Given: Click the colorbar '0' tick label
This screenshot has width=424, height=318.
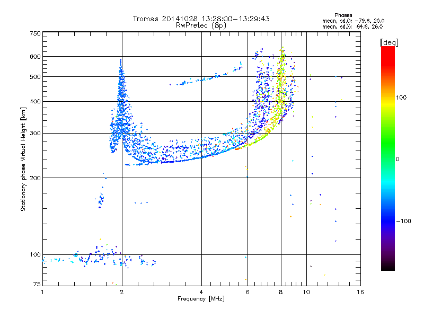Looking at the screenshot, I should coord(397,160).
